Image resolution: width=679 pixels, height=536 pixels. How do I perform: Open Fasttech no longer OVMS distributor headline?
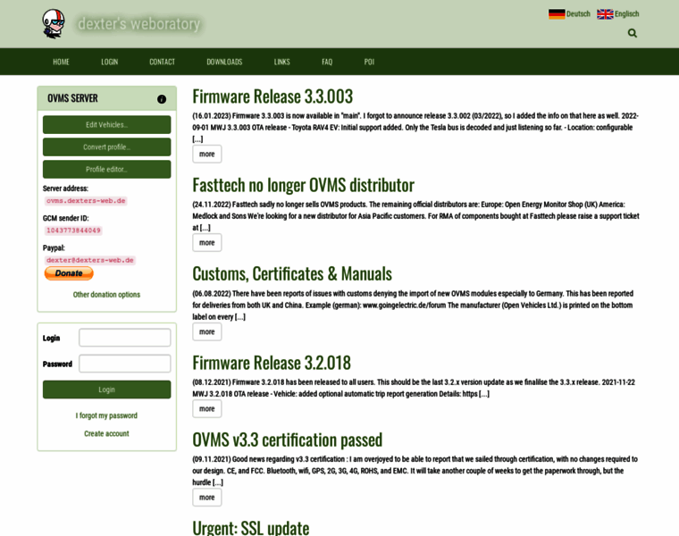pos(303,185)
